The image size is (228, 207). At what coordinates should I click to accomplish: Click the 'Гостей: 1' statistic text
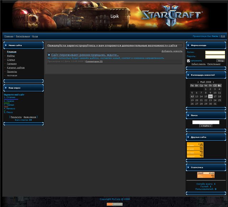point(206,186)
